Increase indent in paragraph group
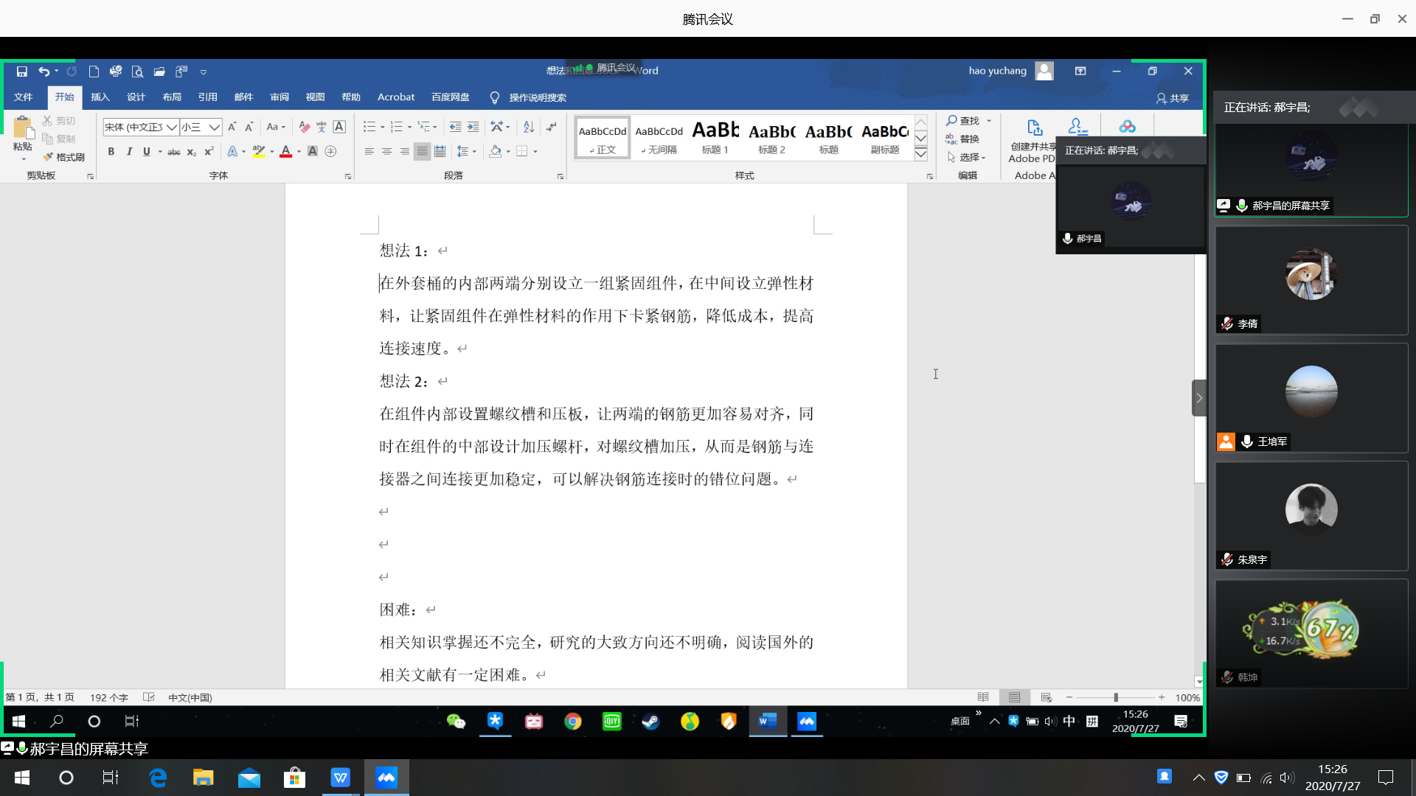 pos(473,127)
